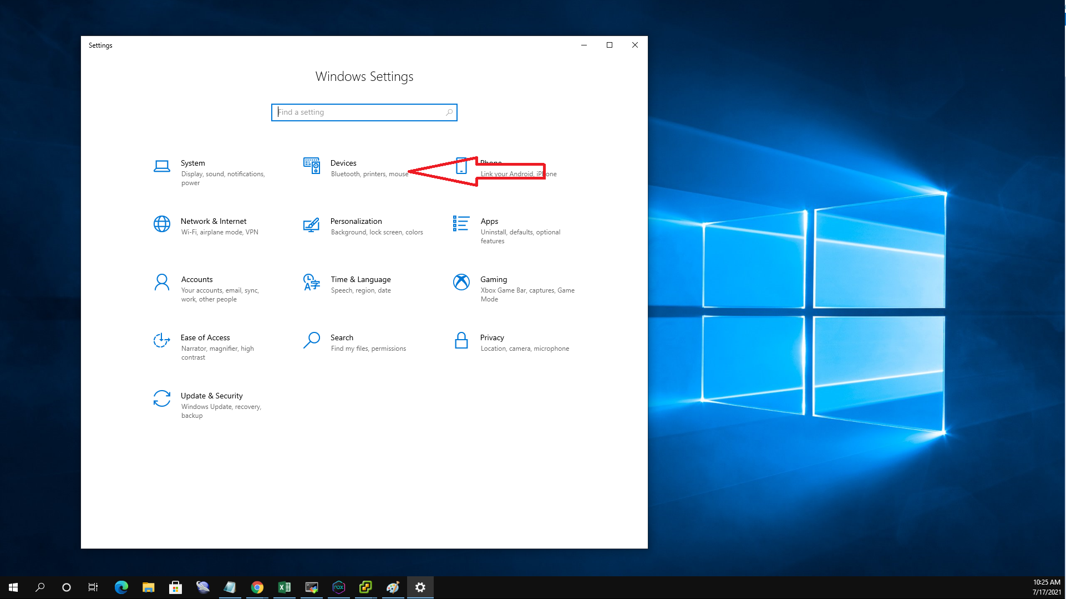The height and width of the screenshot is (599, 1066).
Task: Open Task View on taskbar
Action: [x=93, y=587]
